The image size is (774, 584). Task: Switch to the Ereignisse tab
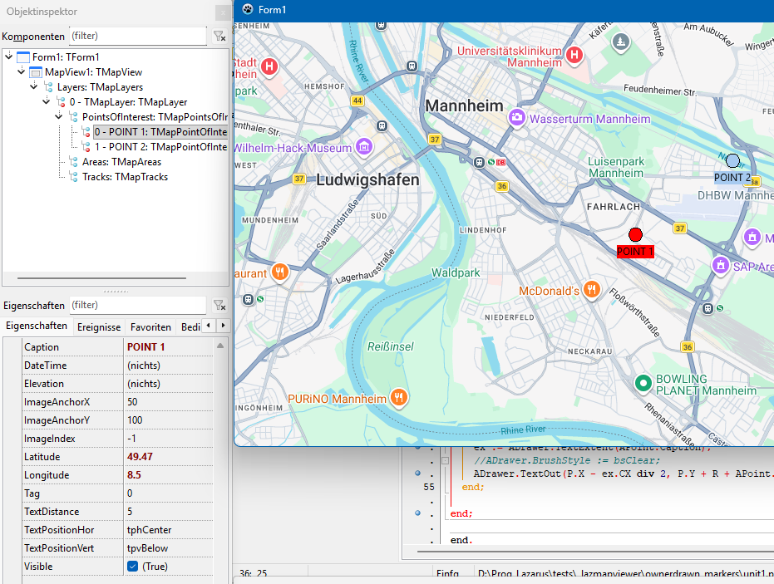(x=99, y=327)
